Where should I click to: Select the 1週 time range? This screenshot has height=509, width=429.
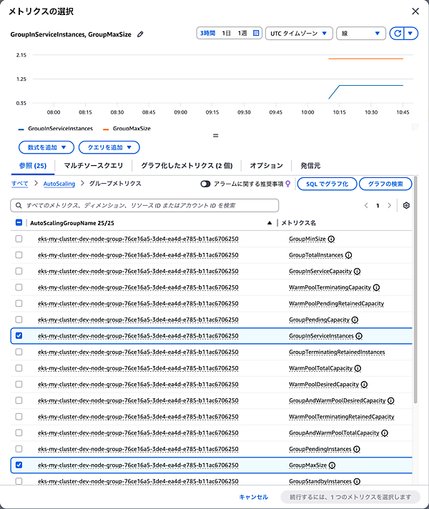(242, 33)
